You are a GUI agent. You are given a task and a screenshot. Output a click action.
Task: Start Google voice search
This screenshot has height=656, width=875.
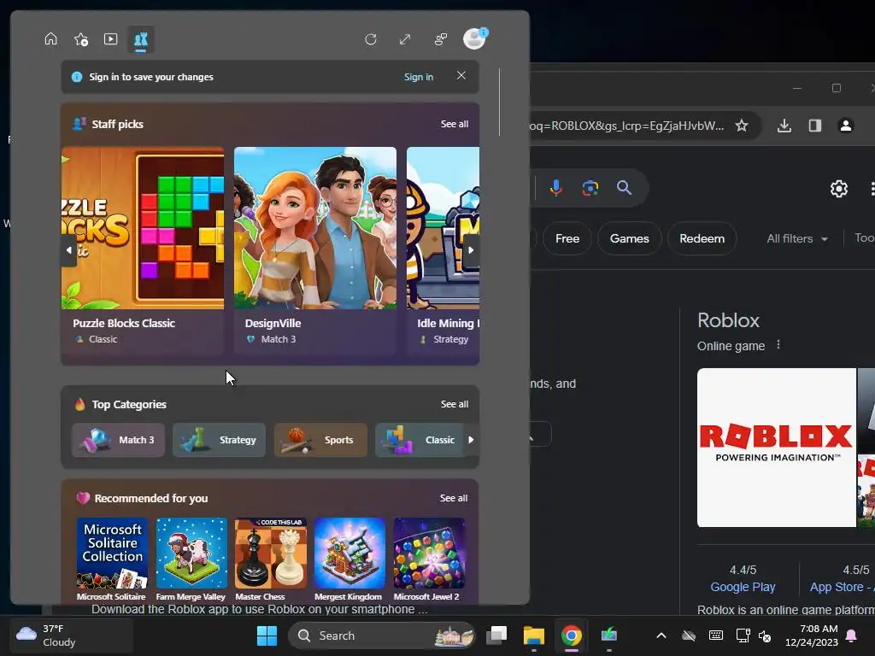(555, 188)
